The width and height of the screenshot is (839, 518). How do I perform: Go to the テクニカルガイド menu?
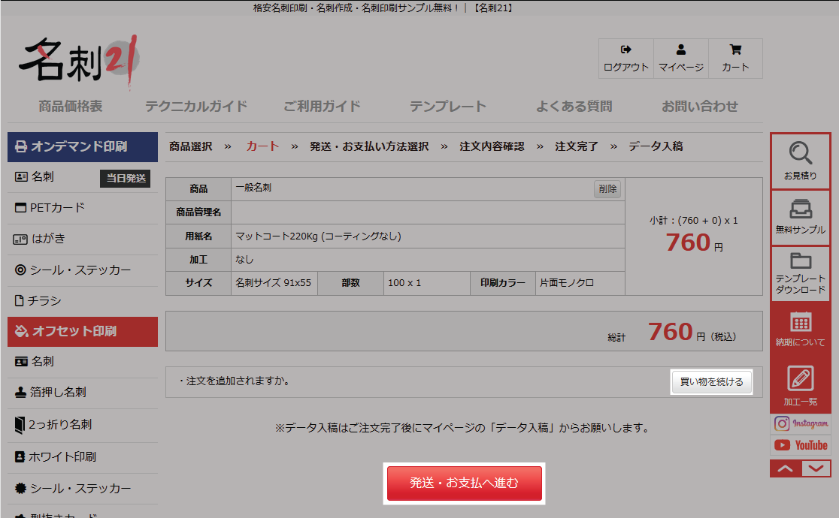pos(195,106)
